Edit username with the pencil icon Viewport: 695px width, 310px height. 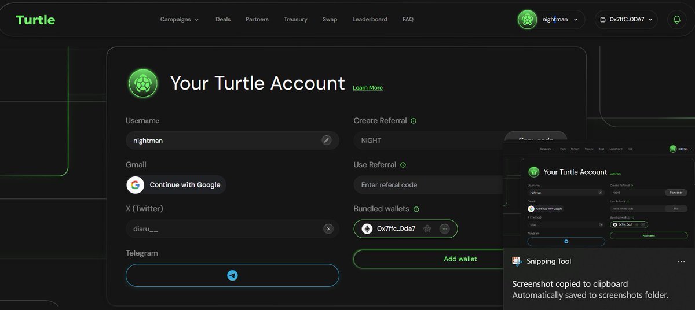pyautogui.click(x=327, y=140)
